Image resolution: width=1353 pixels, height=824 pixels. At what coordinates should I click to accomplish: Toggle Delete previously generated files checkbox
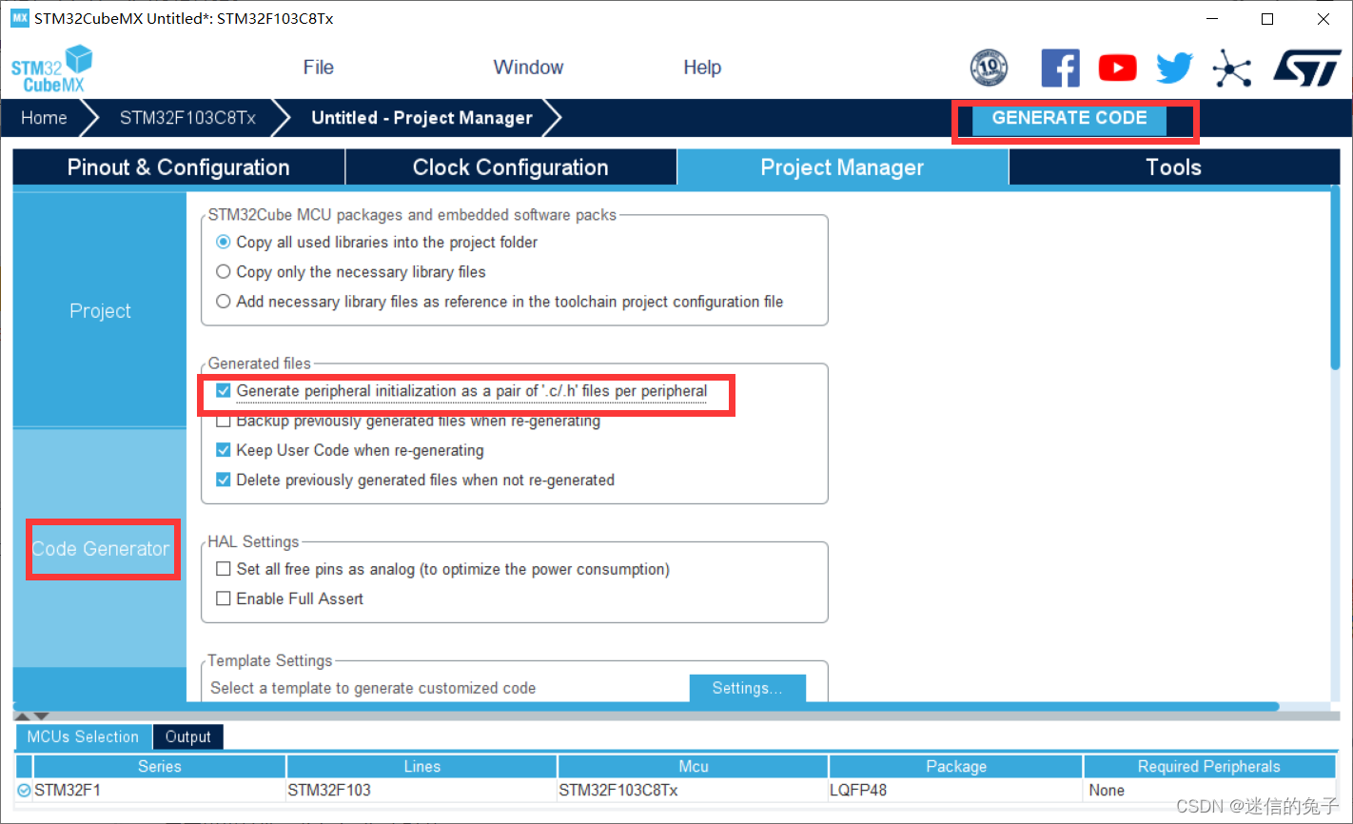pyautogui.click(x=223, y=480)
